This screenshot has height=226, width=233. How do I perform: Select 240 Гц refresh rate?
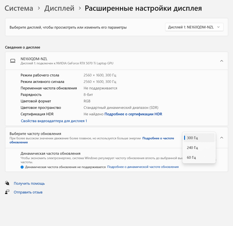pyautogui.click(x=199, y=148)
